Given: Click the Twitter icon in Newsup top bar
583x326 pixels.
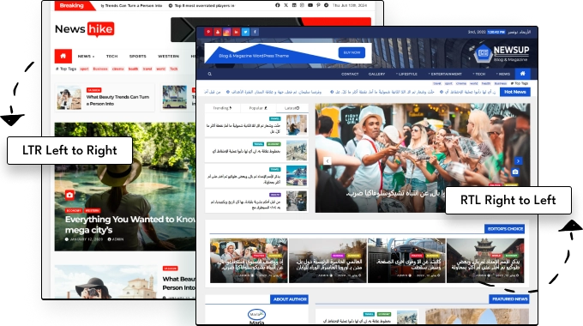Looking at the screenshot, I should coord(245,32).
